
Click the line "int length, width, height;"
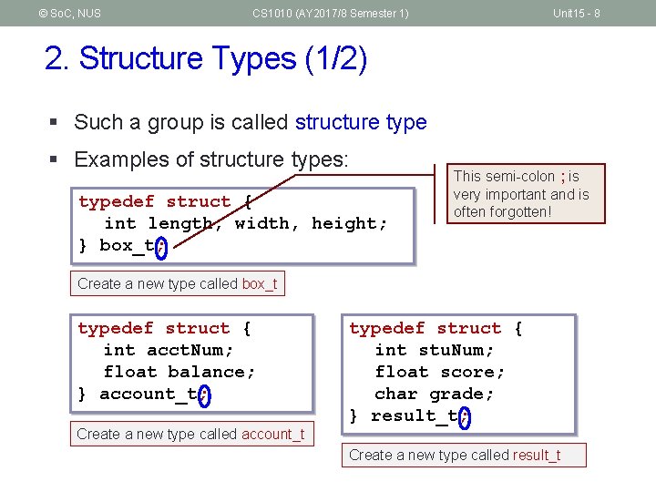click(246, 223)
